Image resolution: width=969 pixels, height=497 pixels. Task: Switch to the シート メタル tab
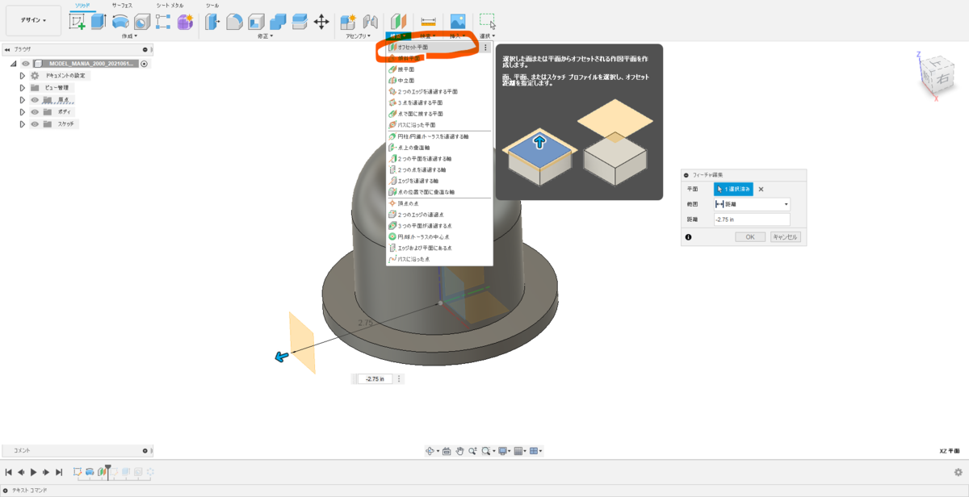[170, 5]
